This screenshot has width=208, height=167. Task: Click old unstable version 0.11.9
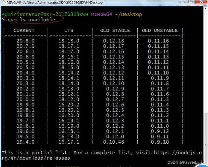click(160, 78)
